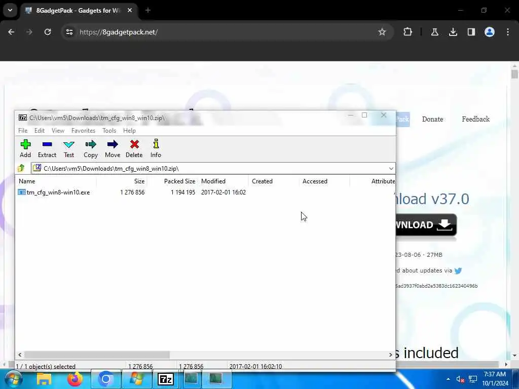Close the 8GadgetPack browser tab
Image resolution: width=519 pixels, height=389 pixels.
pos(130,10)
